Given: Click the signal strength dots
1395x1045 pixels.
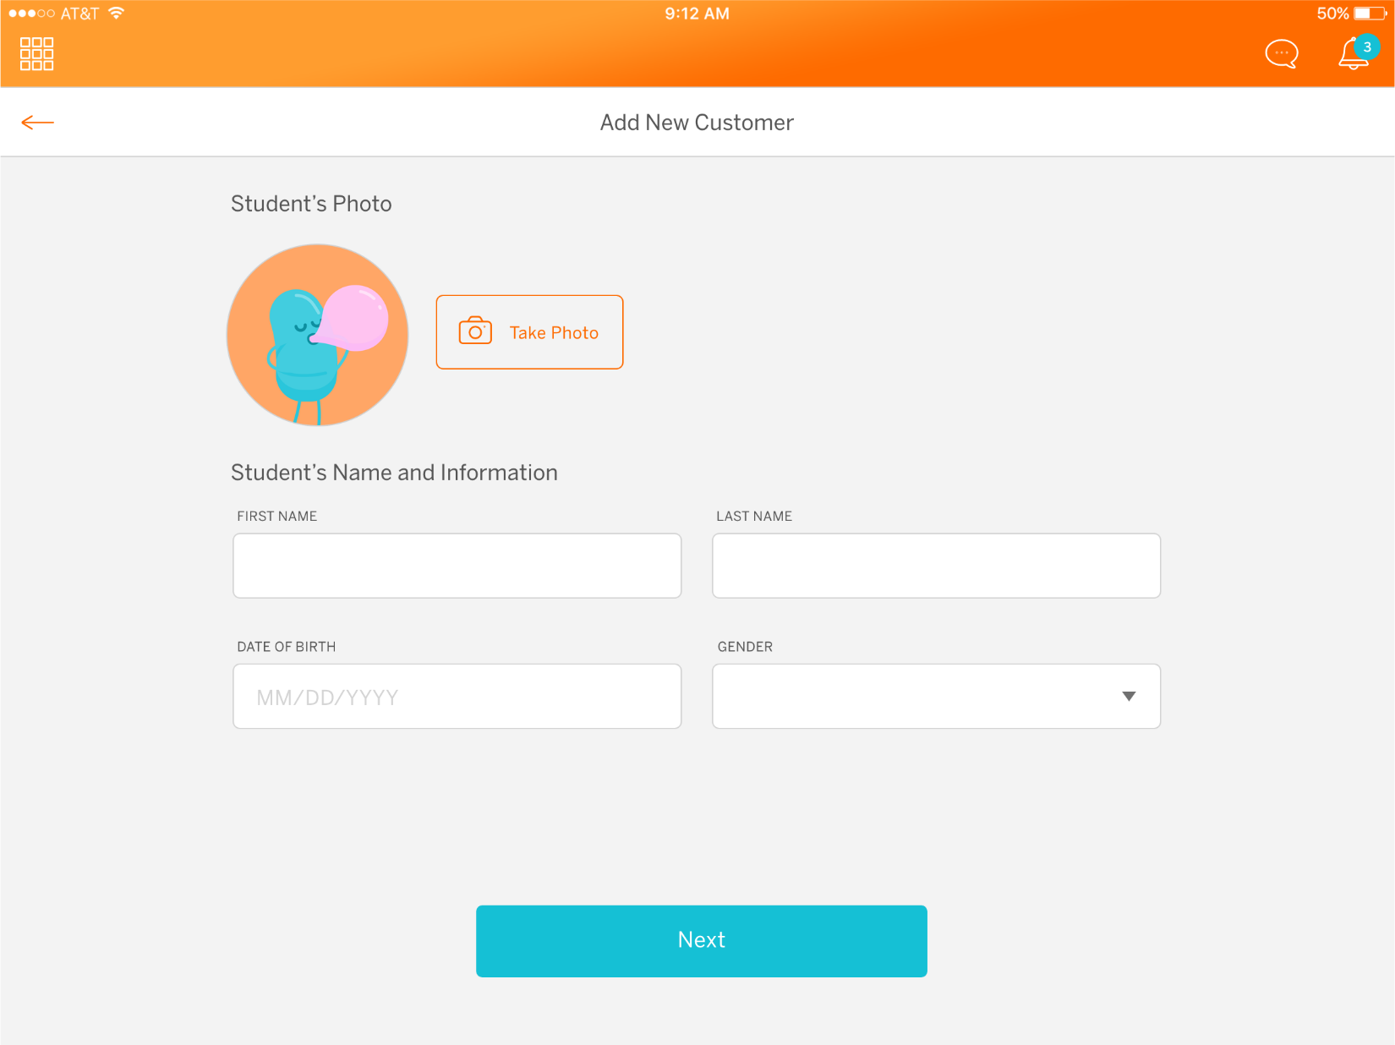Looking at the screenshot, I should (x=31, y=14).
